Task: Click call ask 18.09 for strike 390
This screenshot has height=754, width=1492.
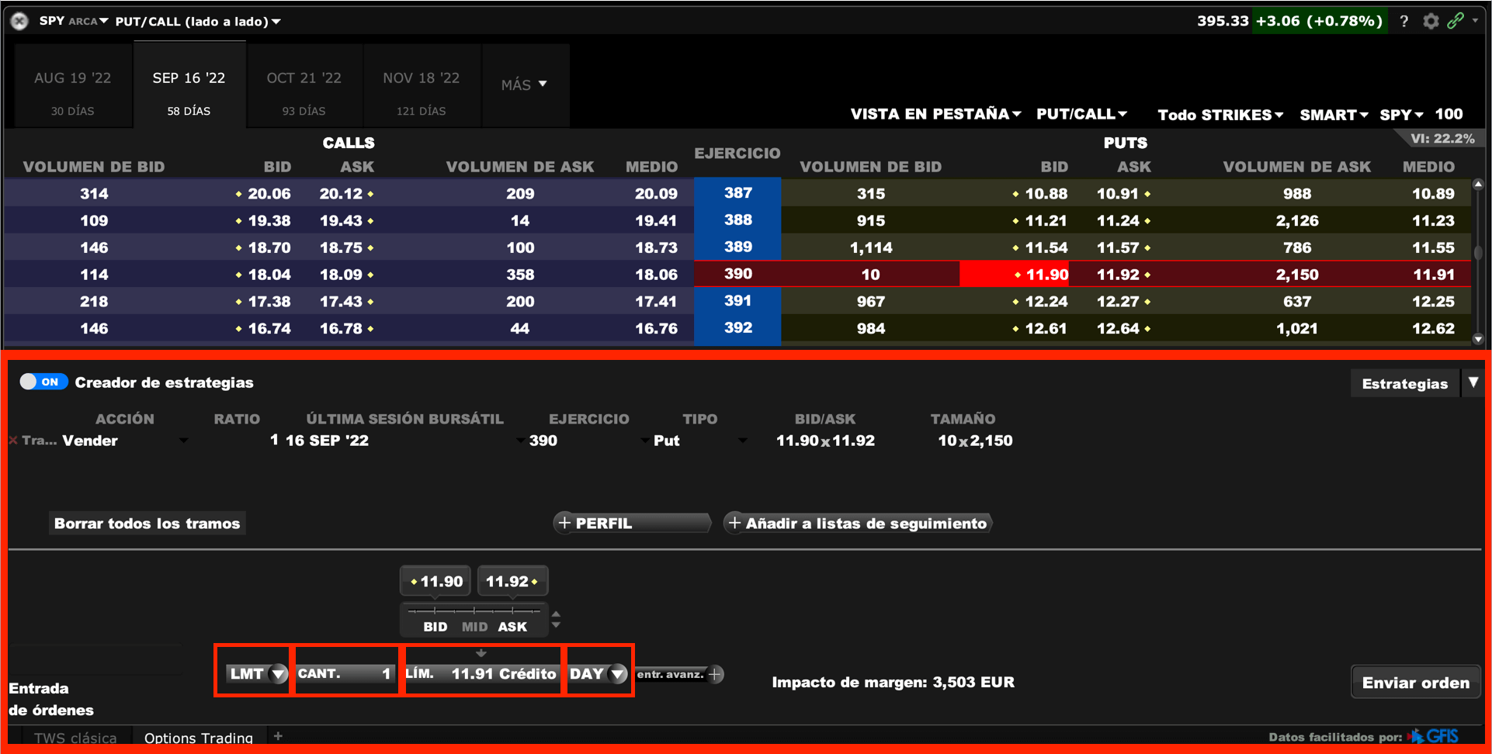Action: [x=342, y=275]
